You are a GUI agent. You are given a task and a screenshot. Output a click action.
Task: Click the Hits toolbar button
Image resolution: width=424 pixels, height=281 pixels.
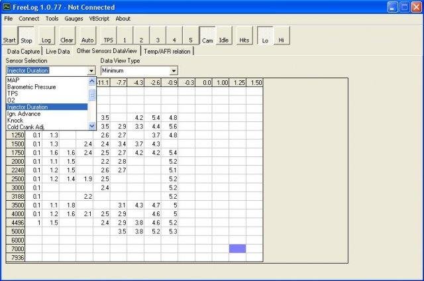244,35
